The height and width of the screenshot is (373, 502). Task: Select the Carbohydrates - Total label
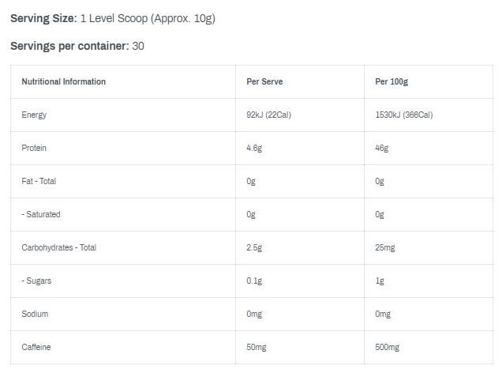59,247
